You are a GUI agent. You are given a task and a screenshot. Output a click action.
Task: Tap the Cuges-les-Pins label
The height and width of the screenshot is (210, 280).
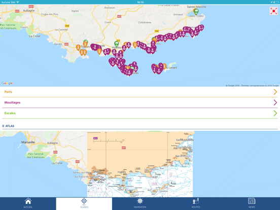[50, 14]
